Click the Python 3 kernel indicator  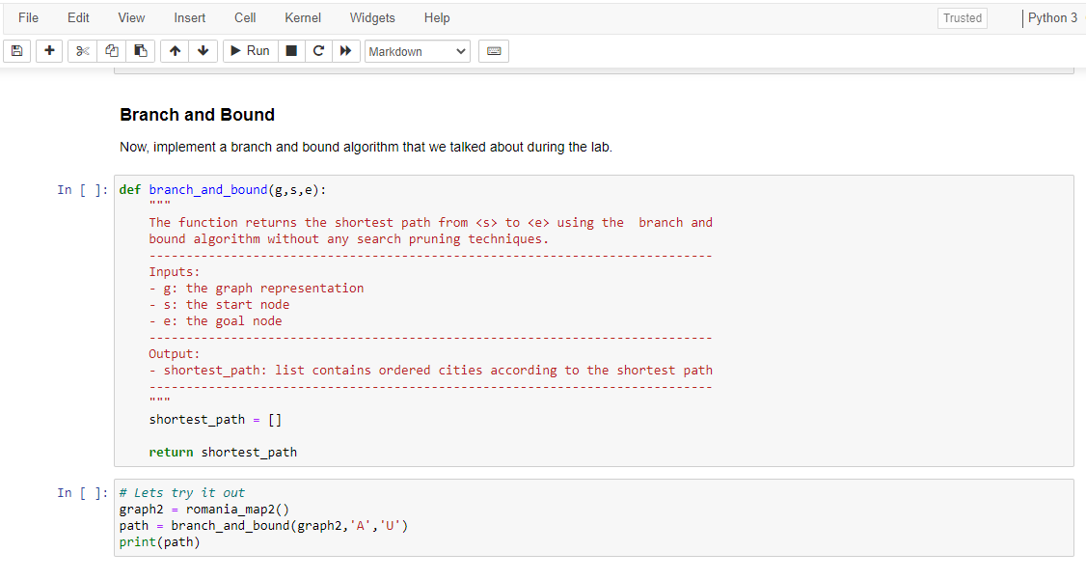[1052, 17]
